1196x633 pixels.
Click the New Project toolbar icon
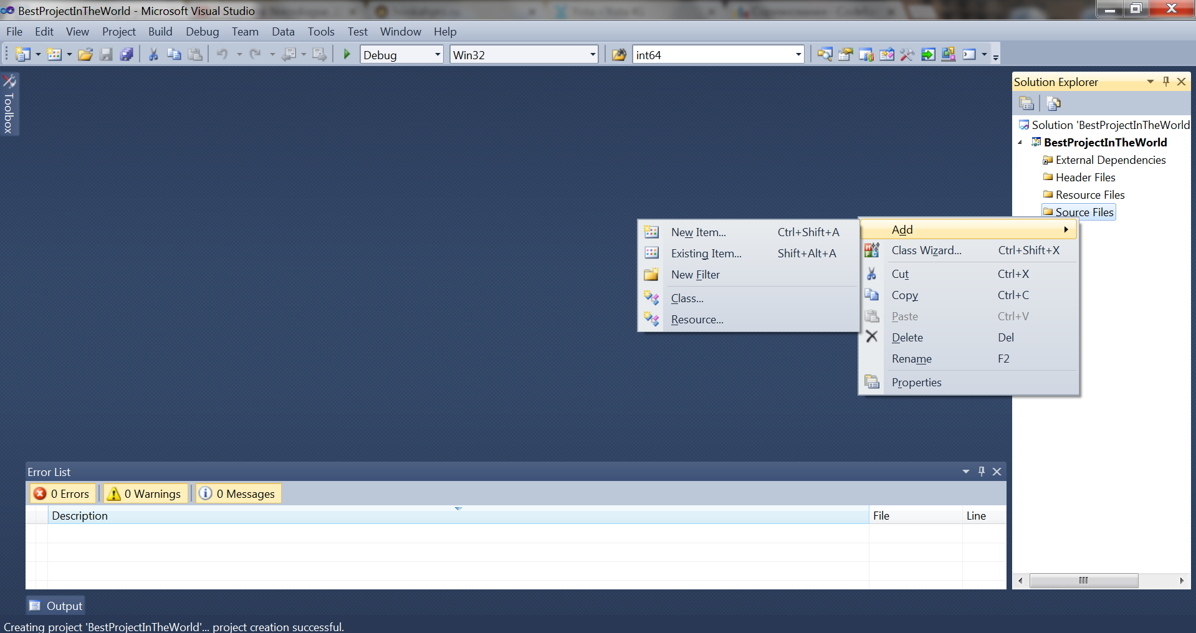point(22,55)
